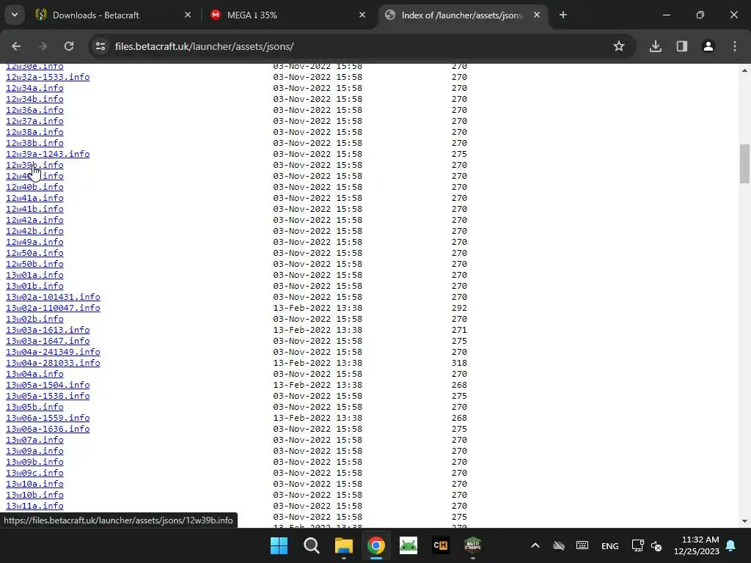The height and width of the screenshot is (563, 751).
Task: Open a new browser tab
Action: [x=563, y=15]
